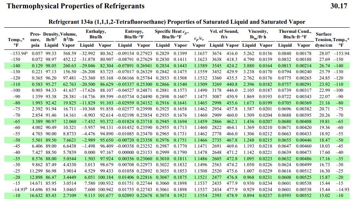The image size is (352, 199).
Task: Click the 'Vel. of Sound, ft/s' header
Action: click(224, 34)
